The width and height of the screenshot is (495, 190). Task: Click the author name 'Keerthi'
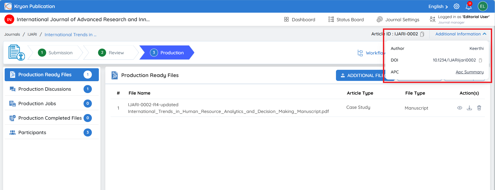[x=477, y=48]
